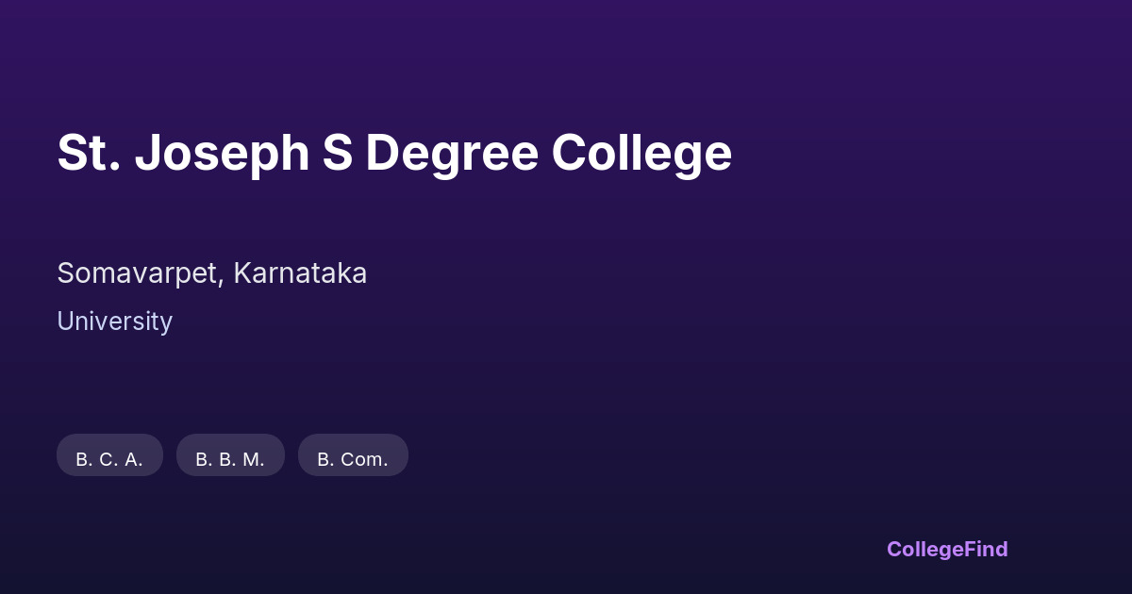The image size is (1132, 594).
Task: Click the St. Joseph S Degree College heading
Action: 394,153
